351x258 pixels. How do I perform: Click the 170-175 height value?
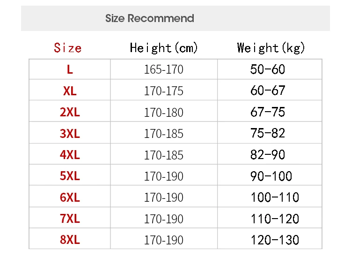pyautogui.click(x=164, y=91)
